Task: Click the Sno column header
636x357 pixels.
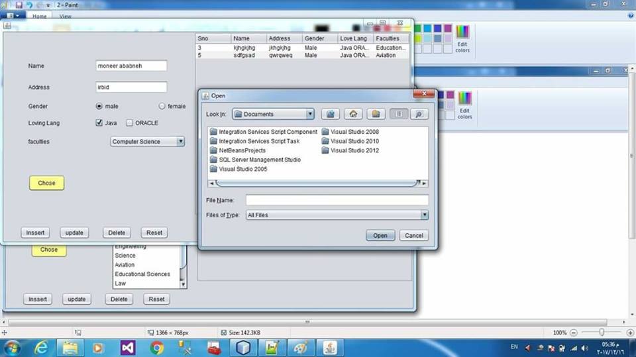Action: [213, 38]
